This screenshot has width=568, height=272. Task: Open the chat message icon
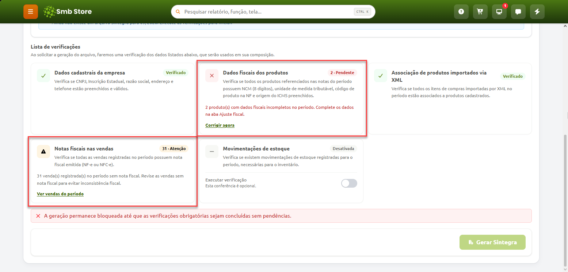click(x=518, y=12)
